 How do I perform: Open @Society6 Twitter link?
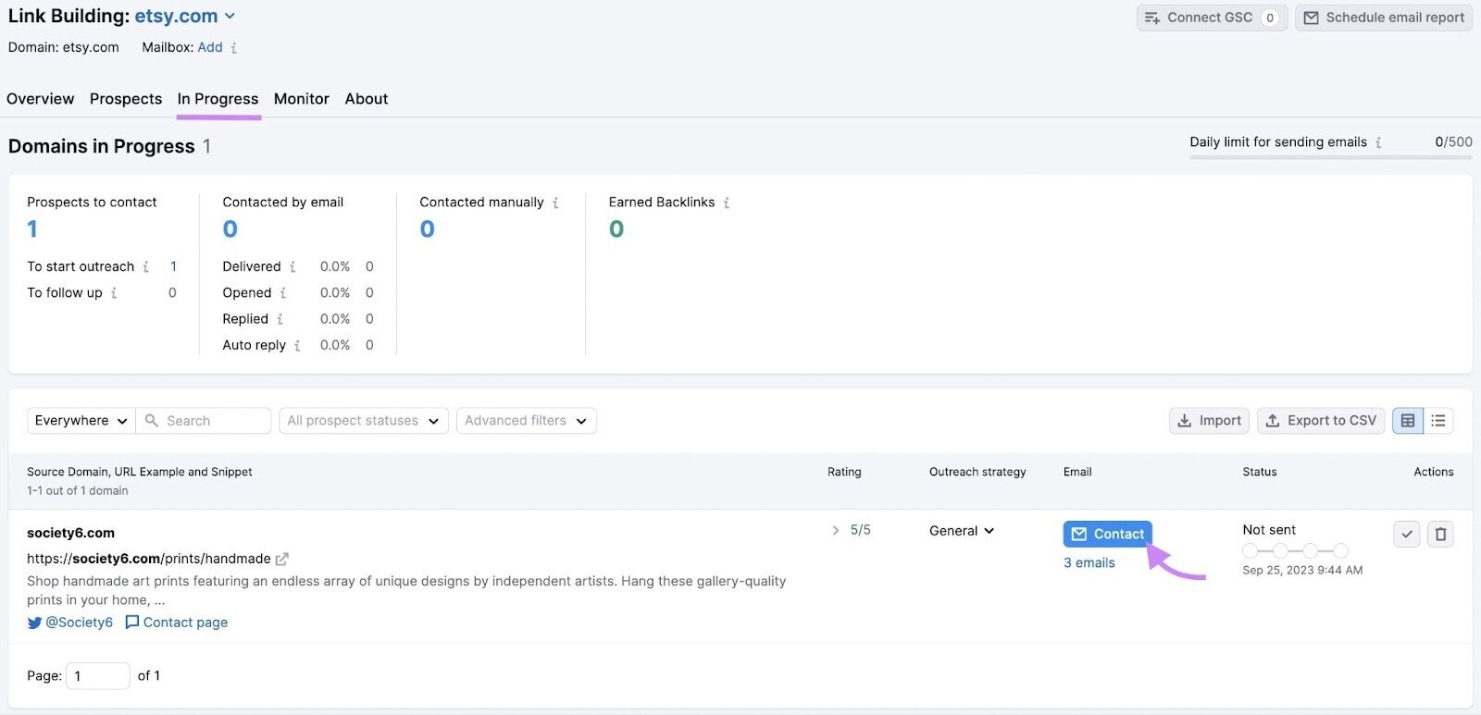click(x=70, y=623)
